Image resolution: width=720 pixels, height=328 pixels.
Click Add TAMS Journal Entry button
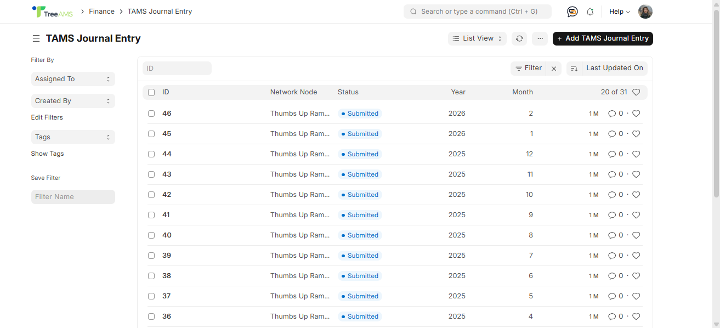[x=603, y=38]
